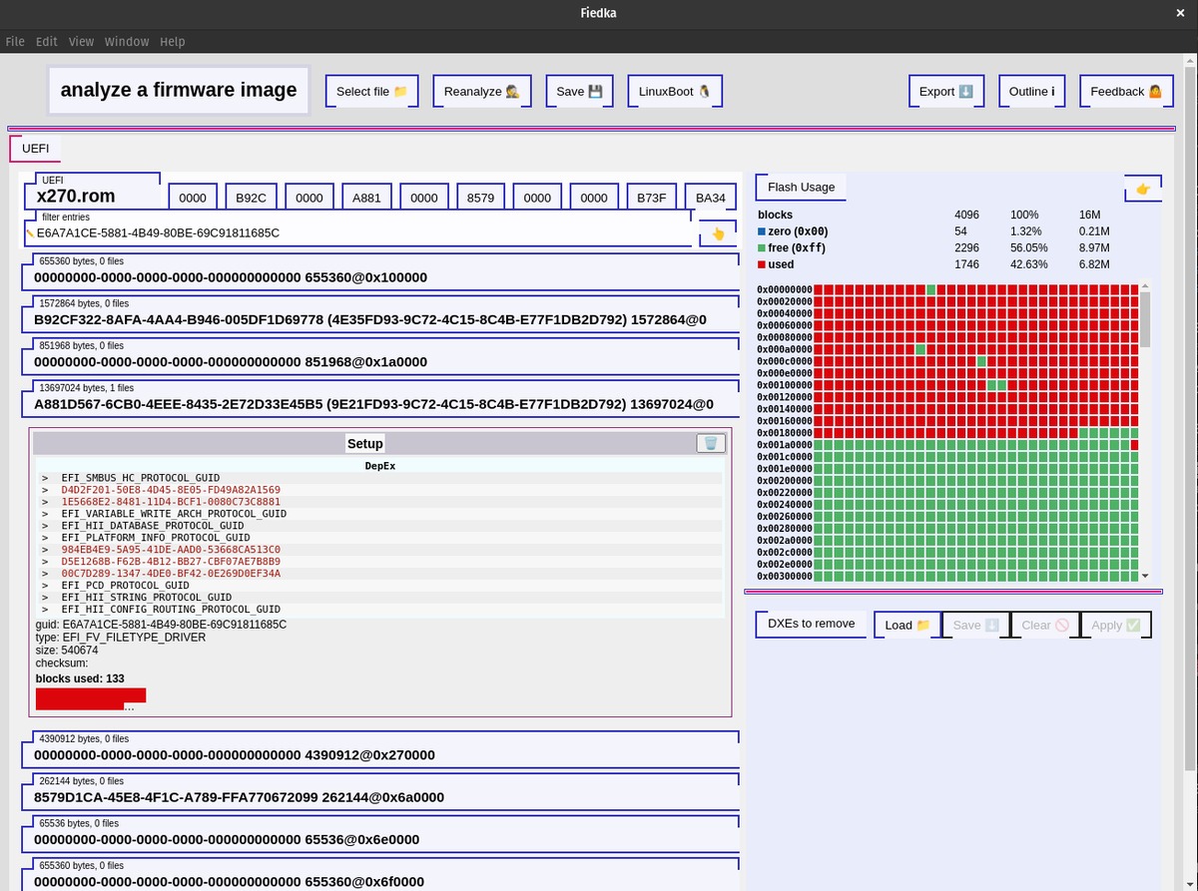This screenshot has width=1198, height=891.
Task: Open the Edit menu
Action: [x=47, y=42]
